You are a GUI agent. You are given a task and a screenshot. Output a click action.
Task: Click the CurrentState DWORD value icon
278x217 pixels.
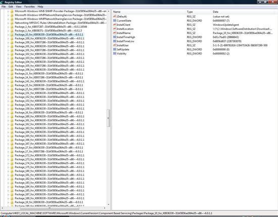pos(115,21)
